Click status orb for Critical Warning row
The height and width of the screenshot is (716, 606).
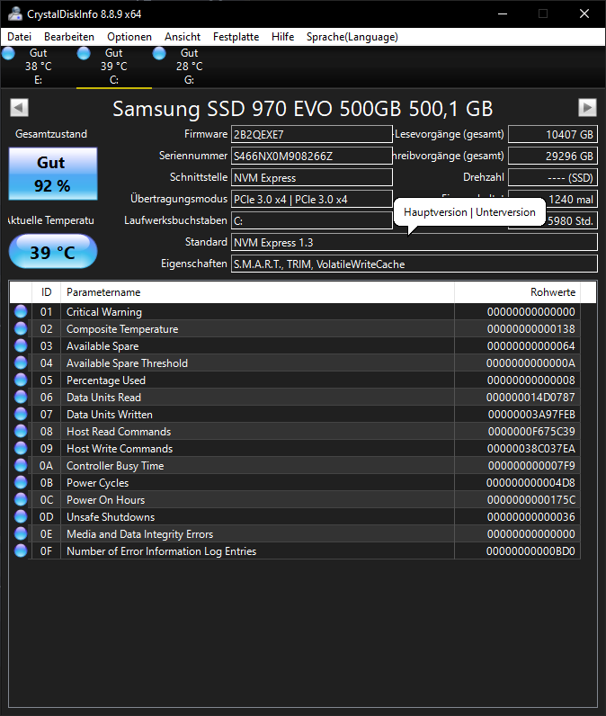(x=21, y=311)
